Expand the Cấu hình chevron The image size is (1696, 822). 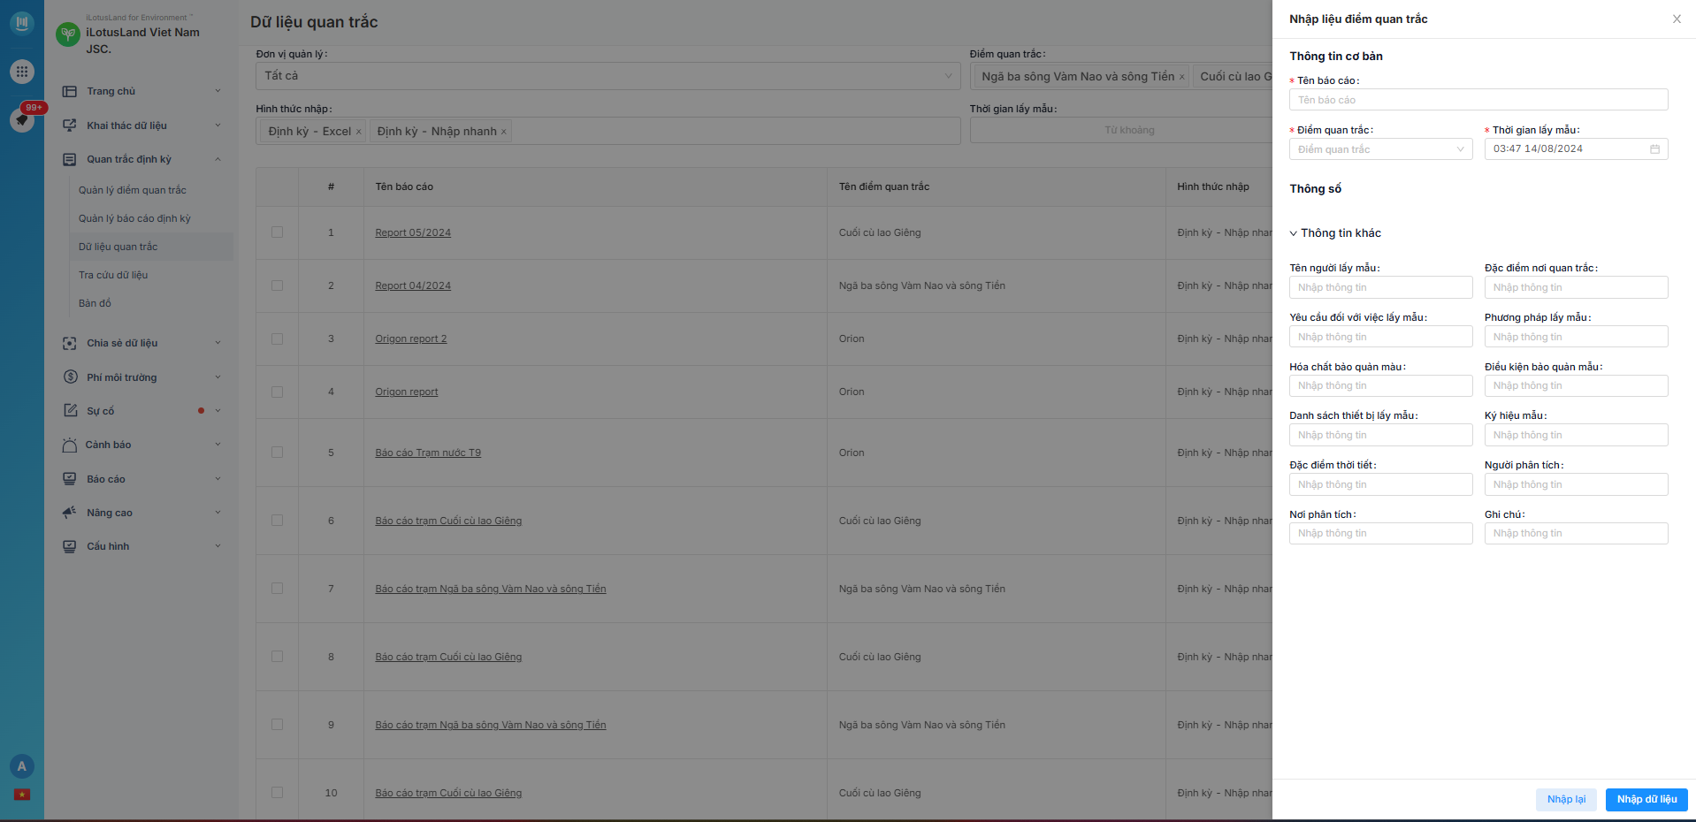coord(218,546)
